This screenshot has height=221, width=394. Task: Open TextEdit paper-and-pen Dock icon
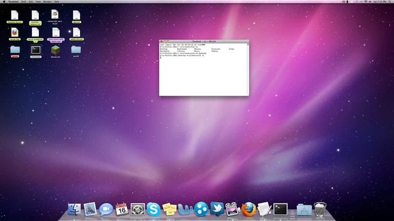coord(264,209)
